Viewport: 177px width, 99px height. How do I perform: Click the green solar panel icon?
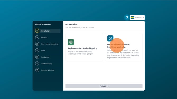pos(71,42)
